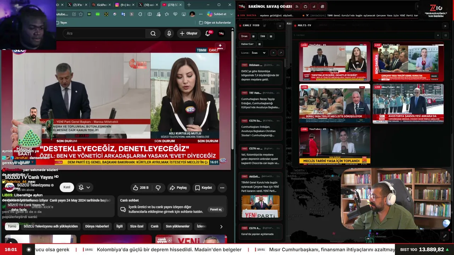Viewport: 454px width, 255px height.
Task: Add new list with plus beside Liste dropdown
Action: point(273,53)
